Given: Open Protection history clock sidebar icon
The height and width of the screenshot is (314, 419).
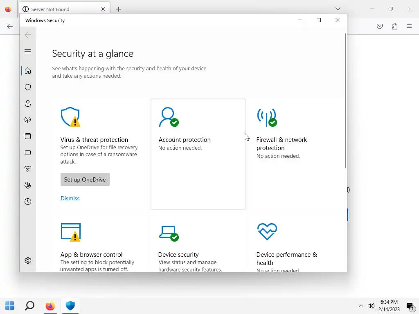Looking at the screenshot, I should click(x=28, y=201).
